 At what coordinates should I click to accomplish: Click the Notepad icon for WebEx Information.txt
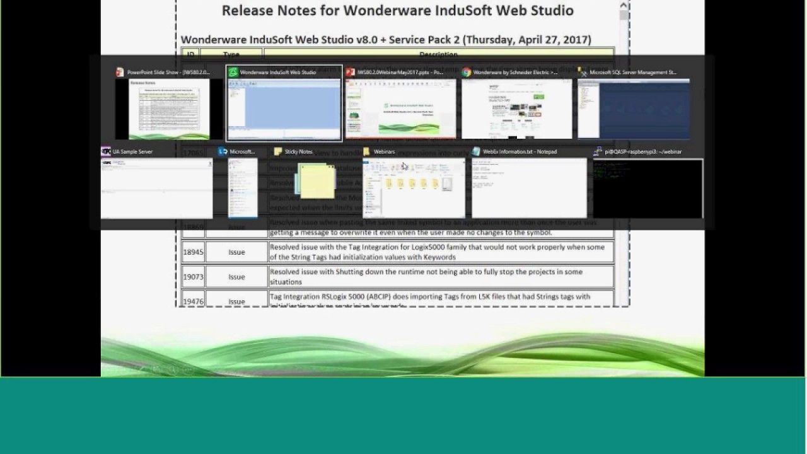pyautogui.click(x=476, y=151)
